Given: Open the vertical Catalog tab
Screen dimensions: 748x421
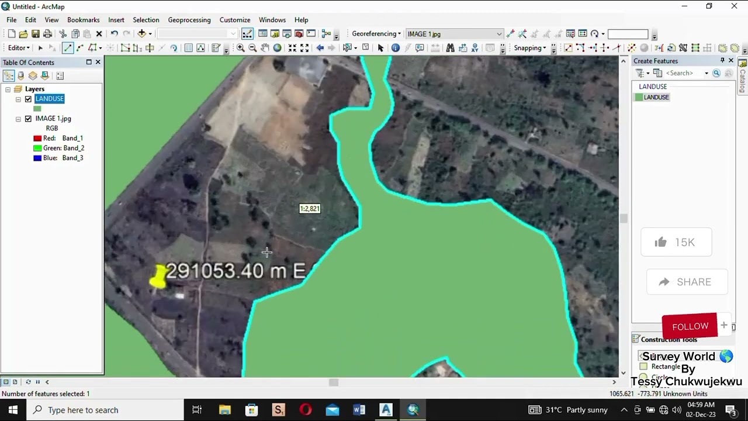Looking at the screenshot, I should 743,77.
